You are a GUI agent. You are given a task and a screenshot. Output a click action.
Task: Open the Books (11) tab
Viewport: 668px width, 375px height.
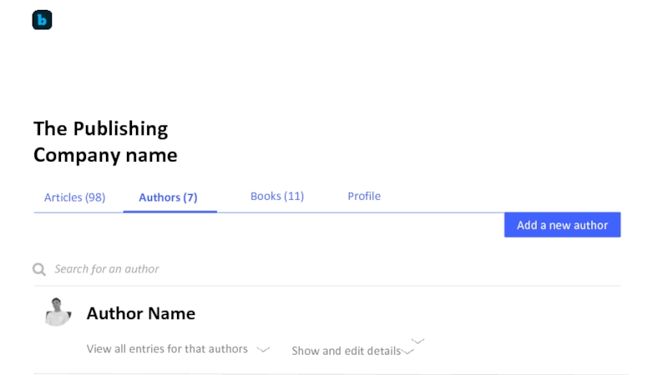(x=277, y=197)
